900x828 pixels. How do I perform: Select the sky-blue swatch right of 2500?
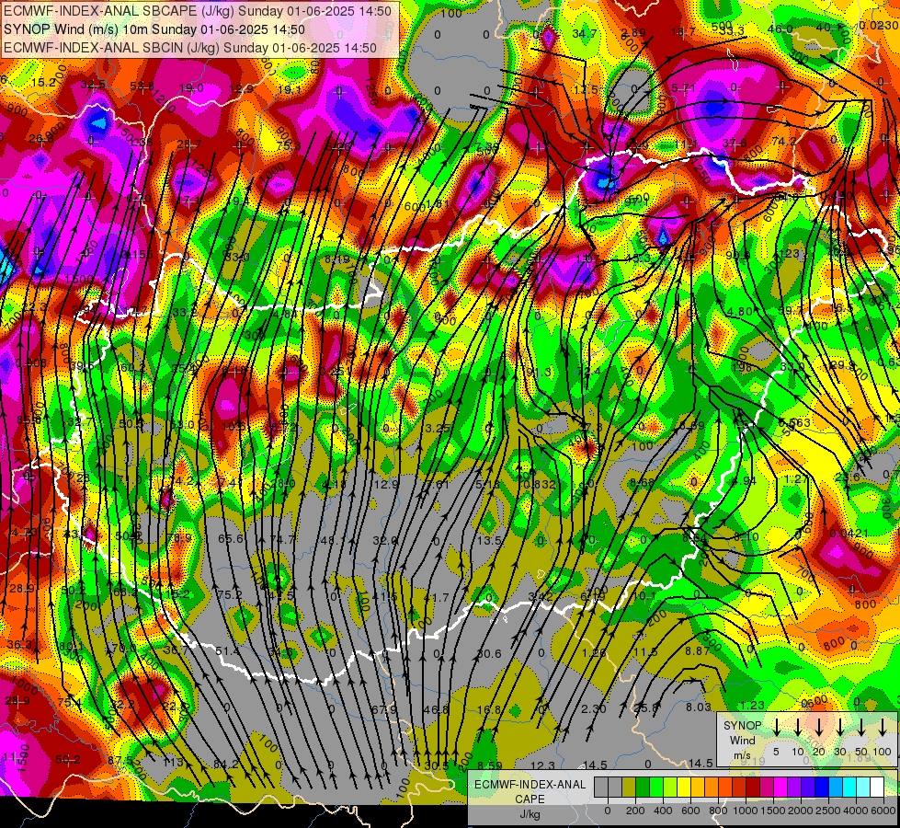(836, 788)
